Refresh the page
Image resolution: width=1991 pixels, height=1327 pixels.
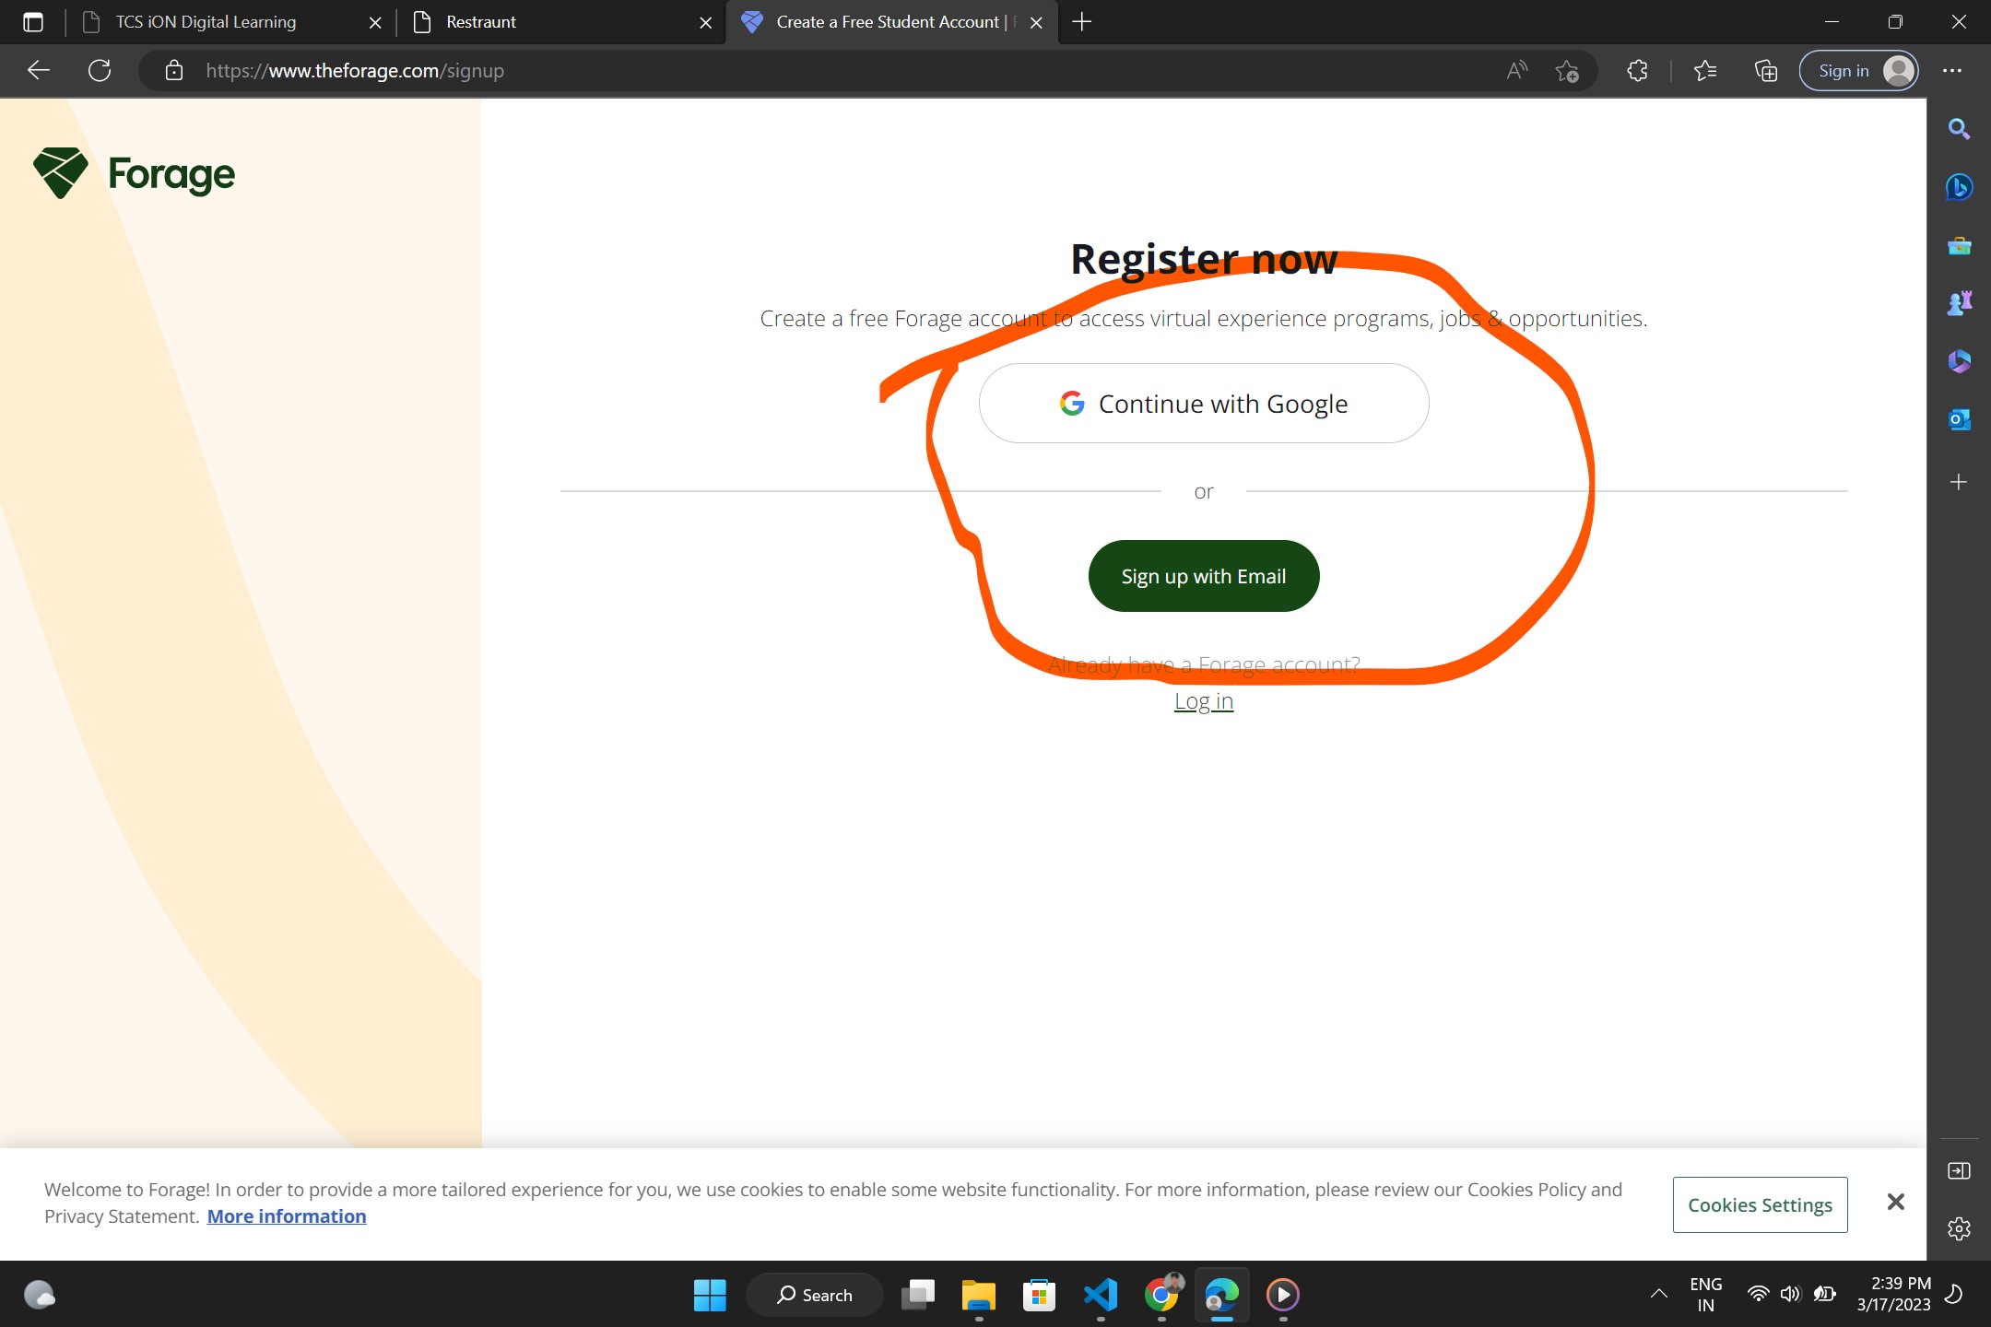[x=100, y=71]
